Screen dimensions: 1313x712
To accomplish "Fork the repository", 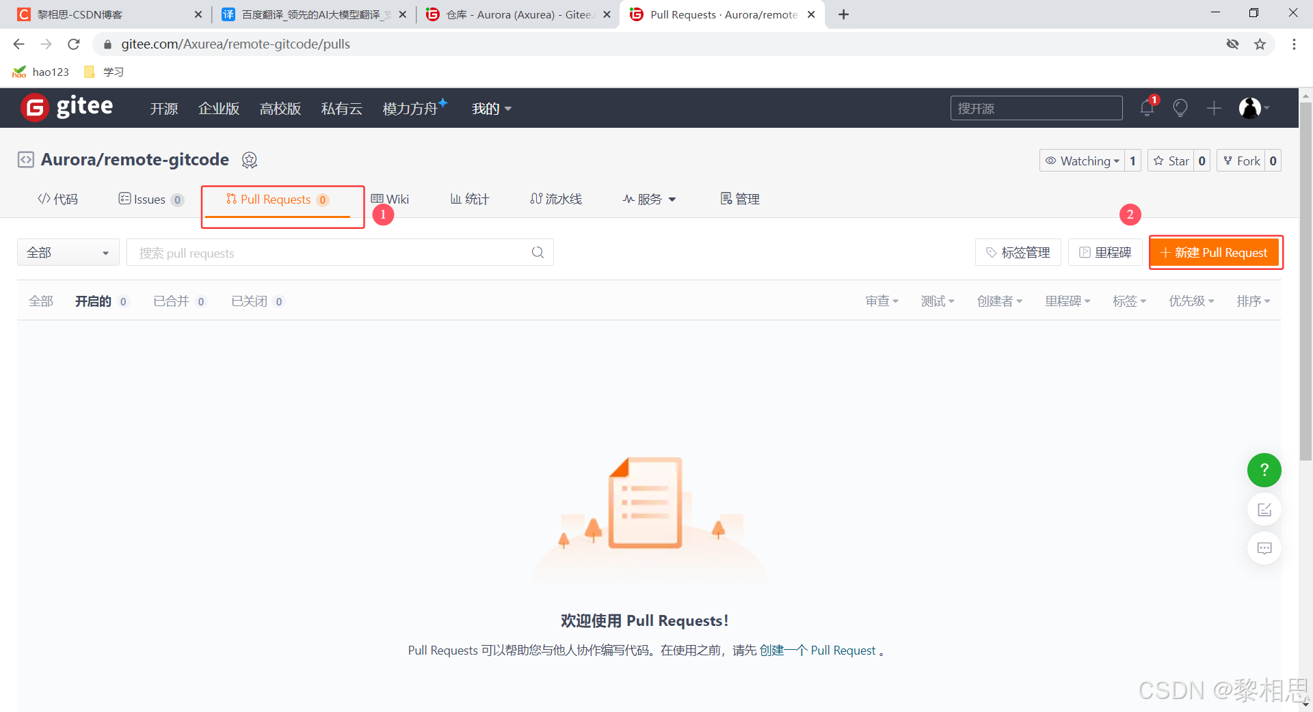I will (1241, 161).
